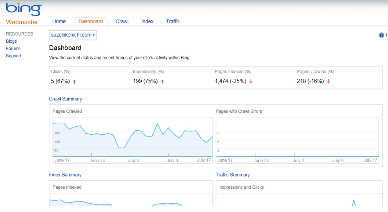Image resolution: width=388 pixels, height=212 pixels.
Task: Open the Index Summary link
Action: (x=65, y=175)
